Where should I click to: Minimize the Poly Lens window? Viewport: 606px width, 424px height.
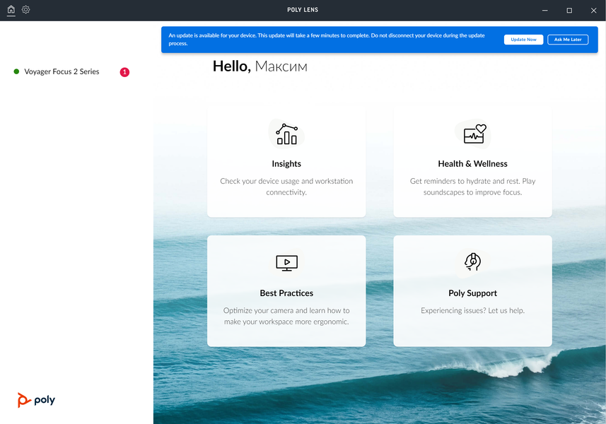[545, 11]
